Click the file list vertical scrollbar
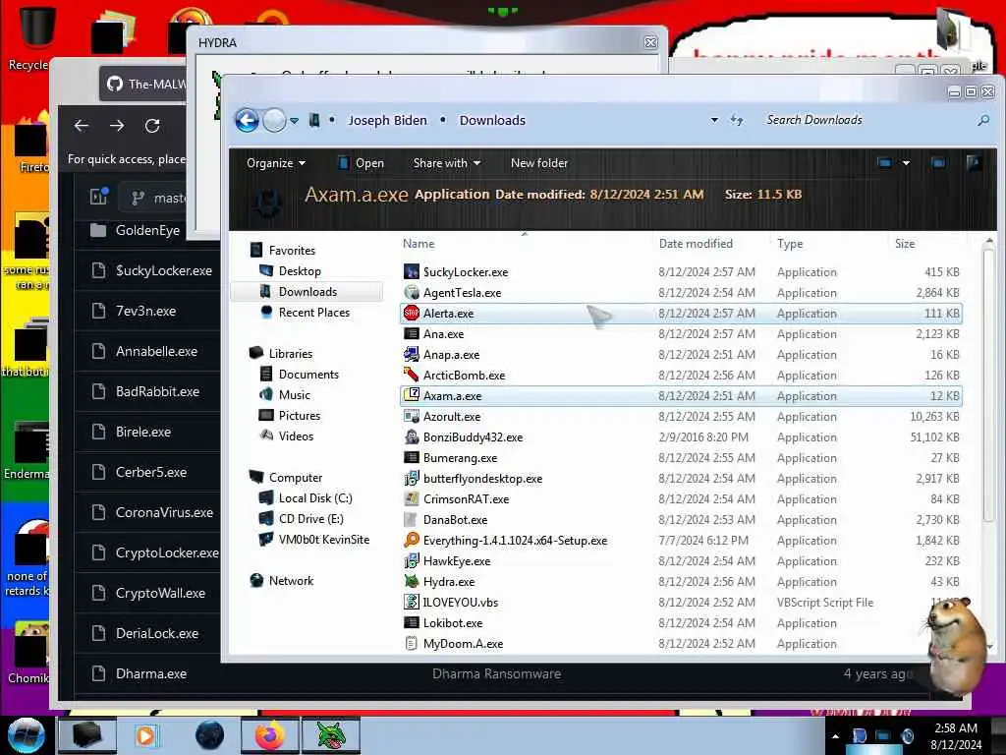The height and width of the screenshot is (755, 1006). pyautogui.click(x=989, y=385)
